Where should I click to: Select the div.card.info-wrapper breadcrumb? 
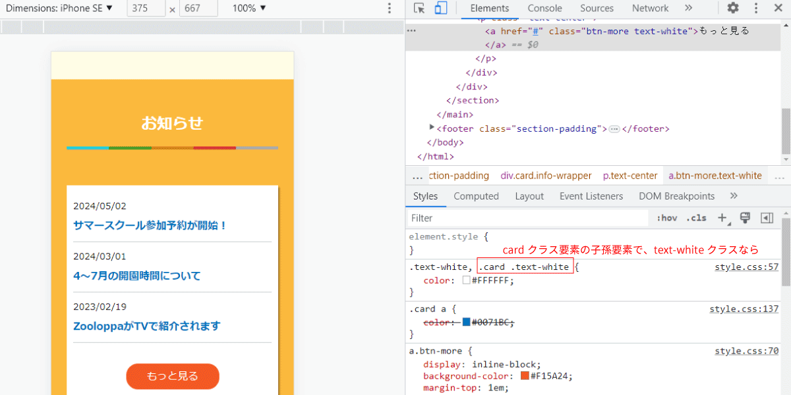(546, 176)
